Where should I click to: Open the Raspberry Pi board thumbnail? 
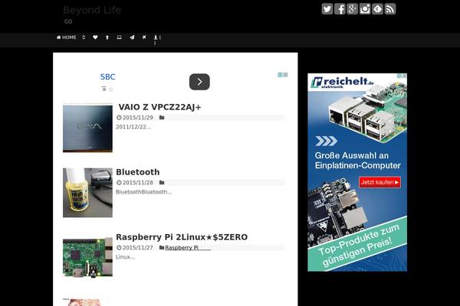[87, 257]
